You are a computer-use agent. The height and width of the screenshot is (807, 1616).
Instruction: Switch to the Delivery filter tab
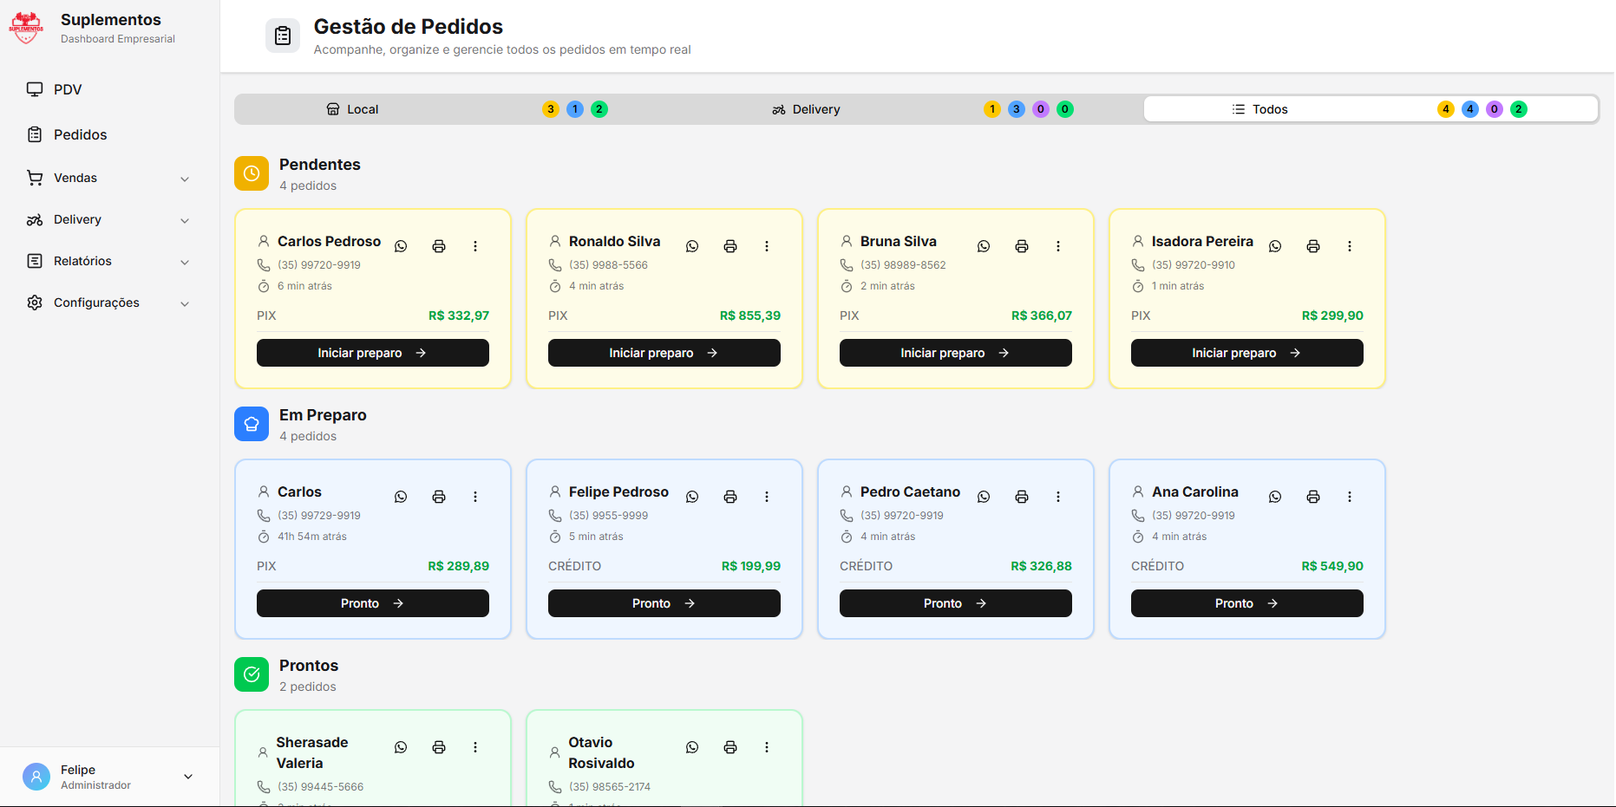[x=807, y=108]
